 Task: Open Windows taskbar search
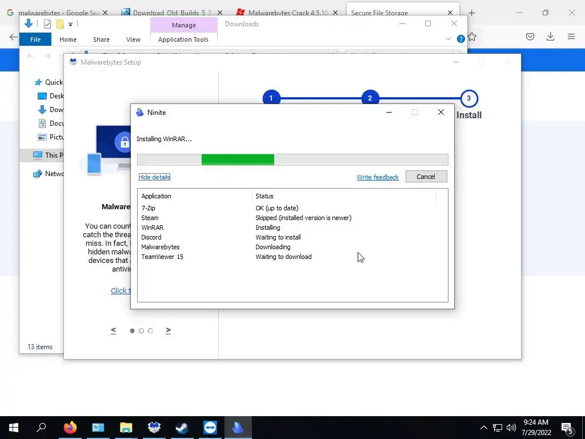41,428
